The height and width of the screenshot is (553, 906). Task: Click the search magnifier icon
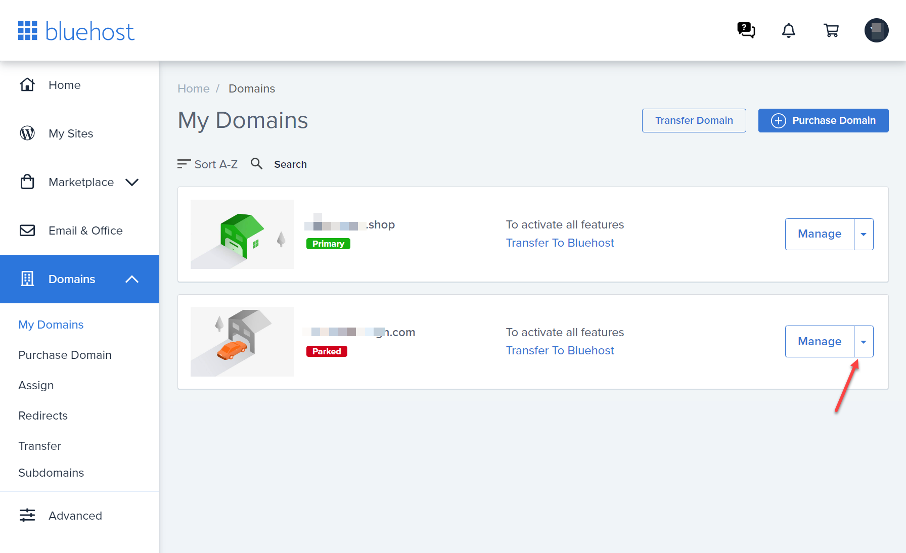tap(257, 163)
